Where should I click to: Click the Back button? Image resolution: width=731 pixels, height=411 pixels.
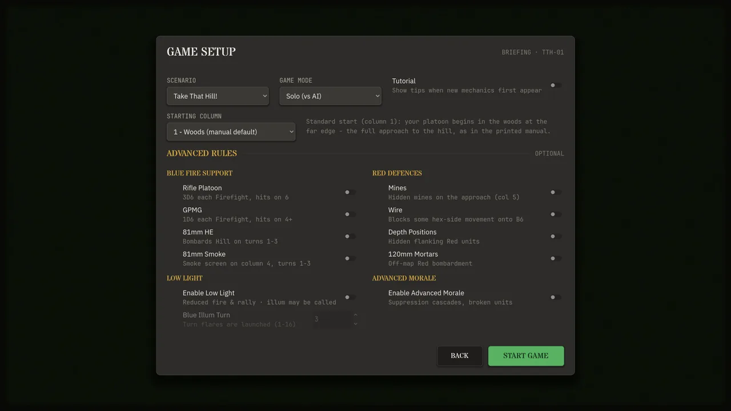(x=460, y=356)
